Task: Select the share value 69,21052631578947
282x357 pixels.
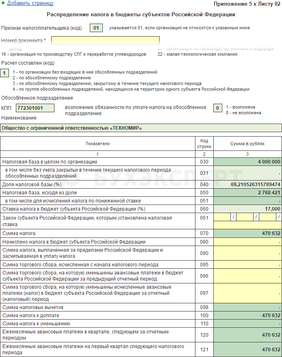Action: (x=247, y=185)
